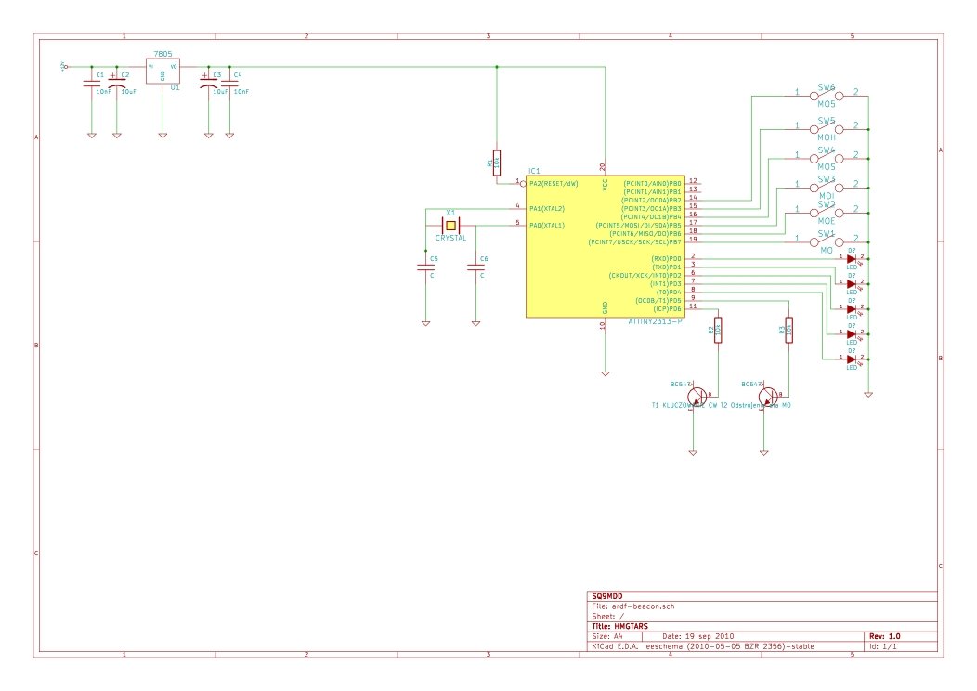Select switch SW1 labeled MO
Screen dimensions: 977x691
coord(826,241)
